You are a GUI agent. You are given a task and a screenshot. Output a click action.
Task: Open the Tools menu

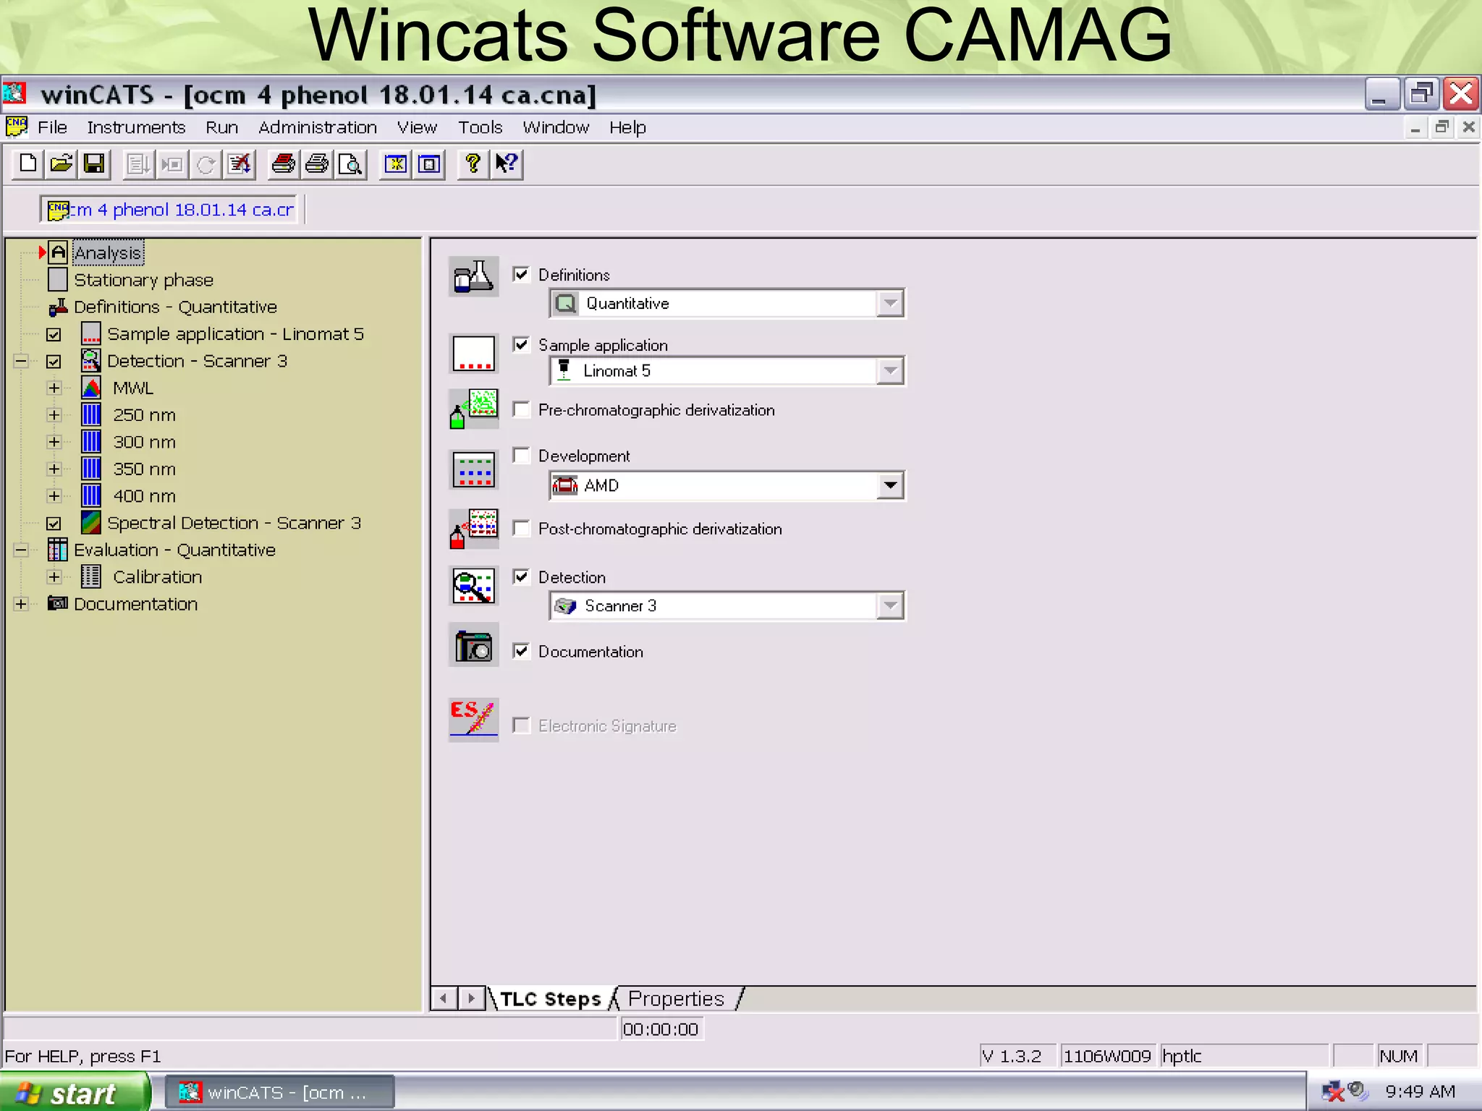click(x=480, y=128)
